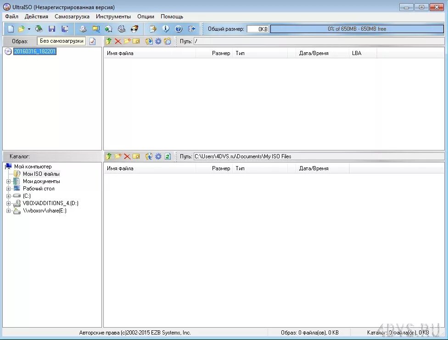Viewport: 448px width, 340px height.
Task: Click red X delete in Каталог toolbar
Action: click(x=127, y=156)
